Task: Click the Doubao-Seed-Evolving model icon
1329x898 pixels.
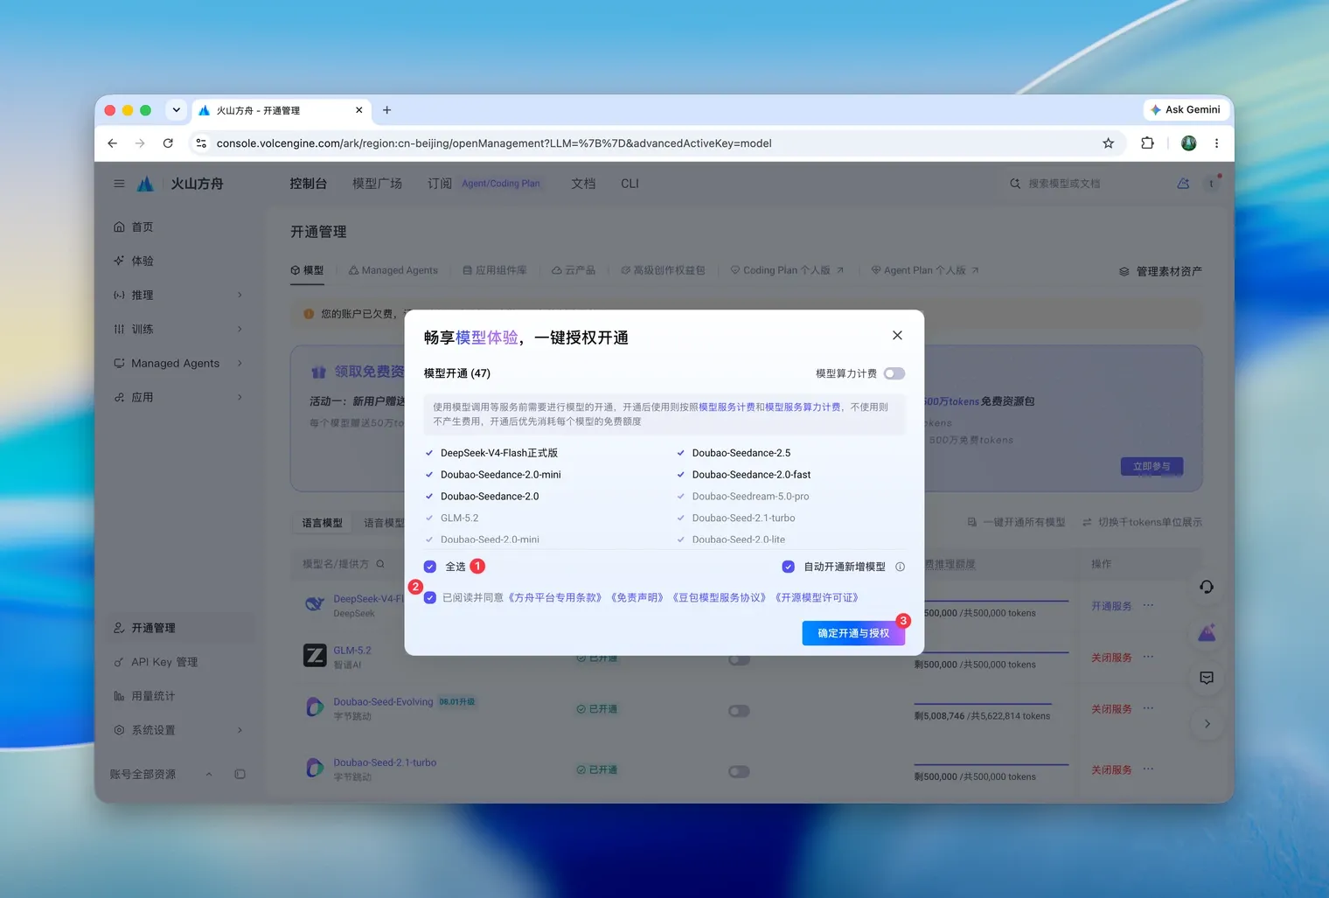Action: (315, 707)
